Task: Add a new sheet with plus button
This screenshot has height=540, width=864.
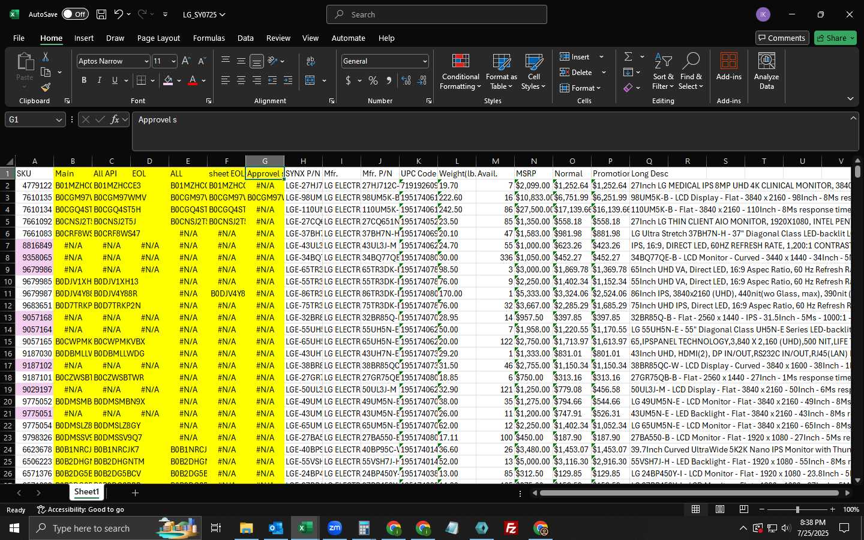Action: coord(135,493)
